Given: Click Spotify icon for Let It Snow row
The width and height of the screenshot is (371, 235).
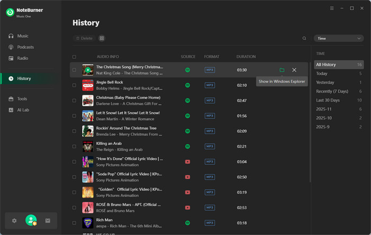Looking at the screenshot, I should pyautogui.click(x=188, y=116).
